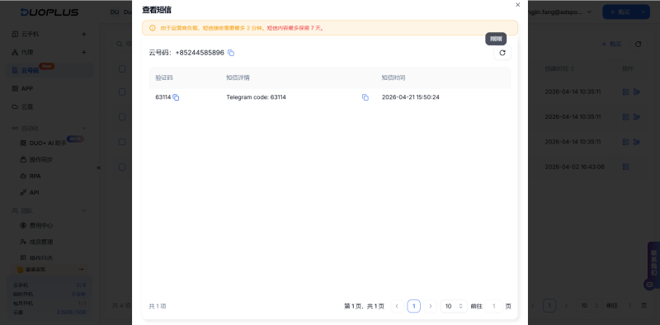660x325 pixels.
Task: Open page size 10 selector in dialog
Action: pos(454,306)
